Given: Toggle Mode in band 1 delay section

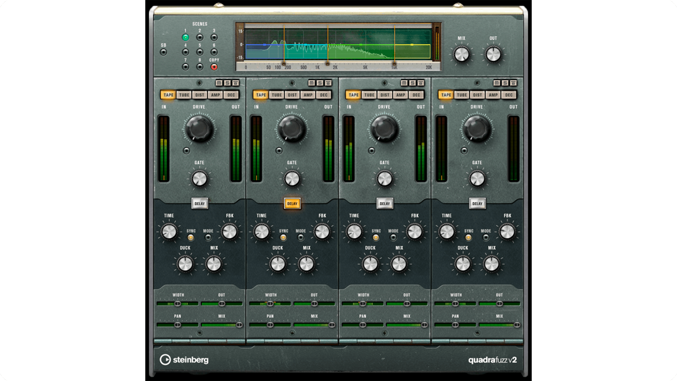Looking at the screenshot, I should [x=208, y=237].
